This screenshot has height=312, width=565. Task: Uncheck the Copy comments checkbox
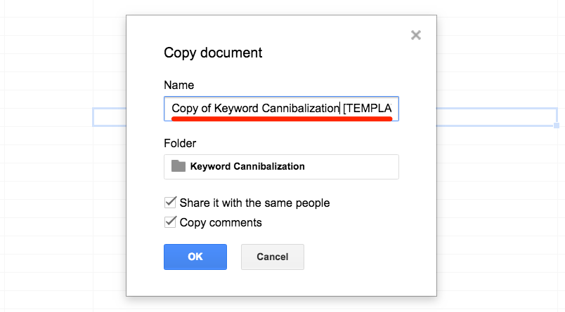tap(170, 222)
